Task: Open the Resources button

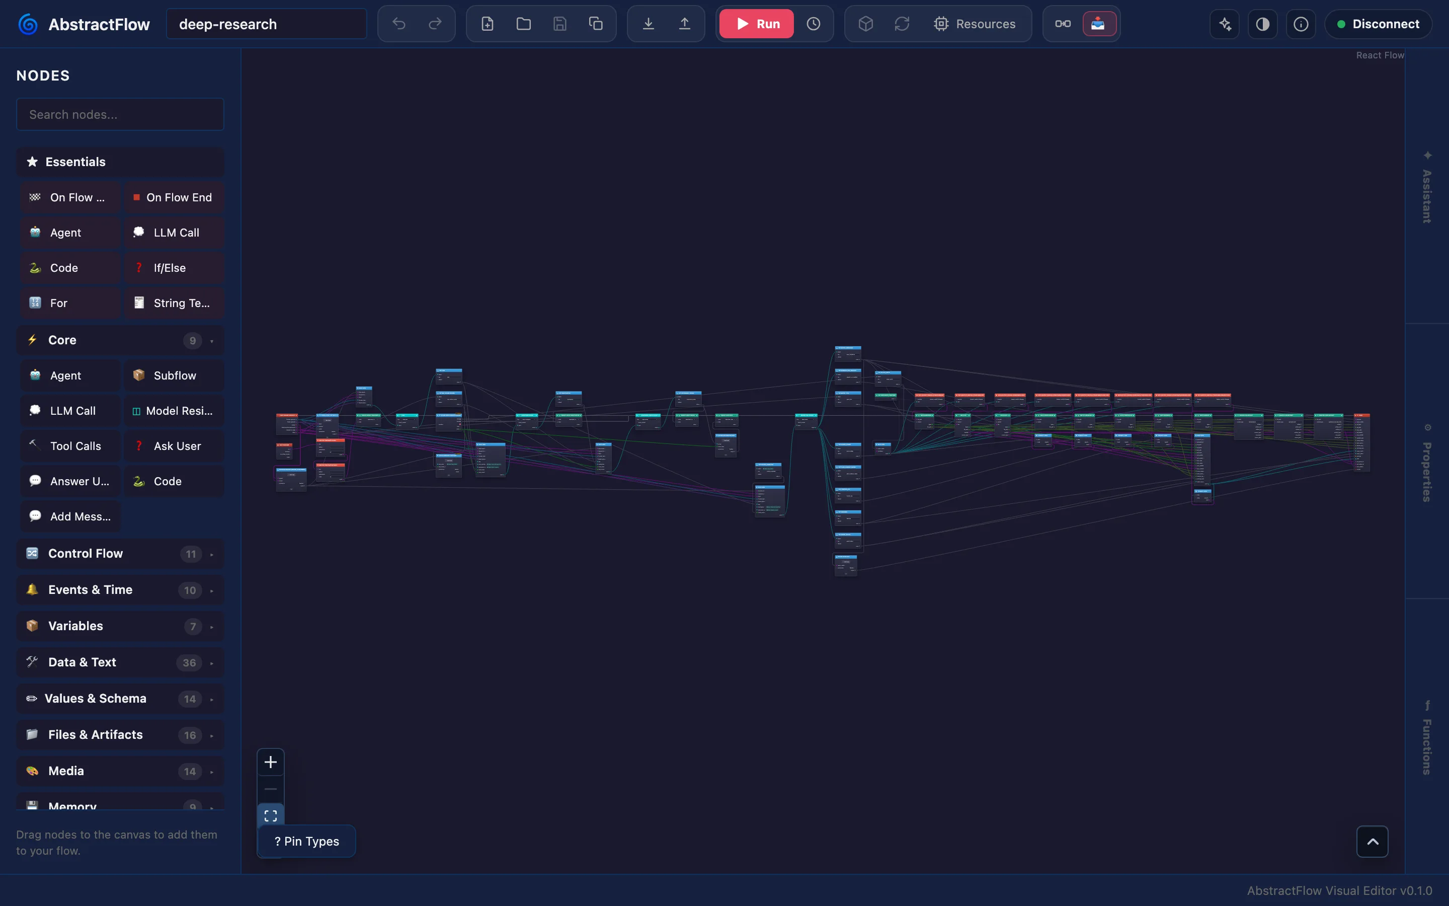Action: (975, 24)
